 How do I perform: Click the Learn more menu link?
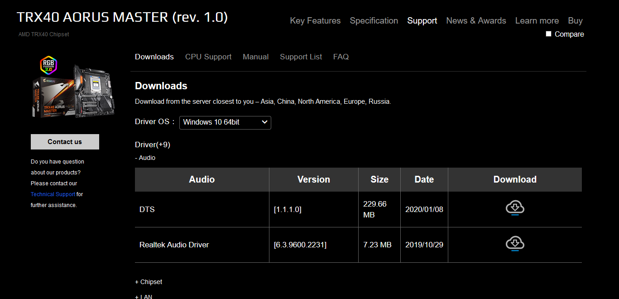(x=537, y=21)
